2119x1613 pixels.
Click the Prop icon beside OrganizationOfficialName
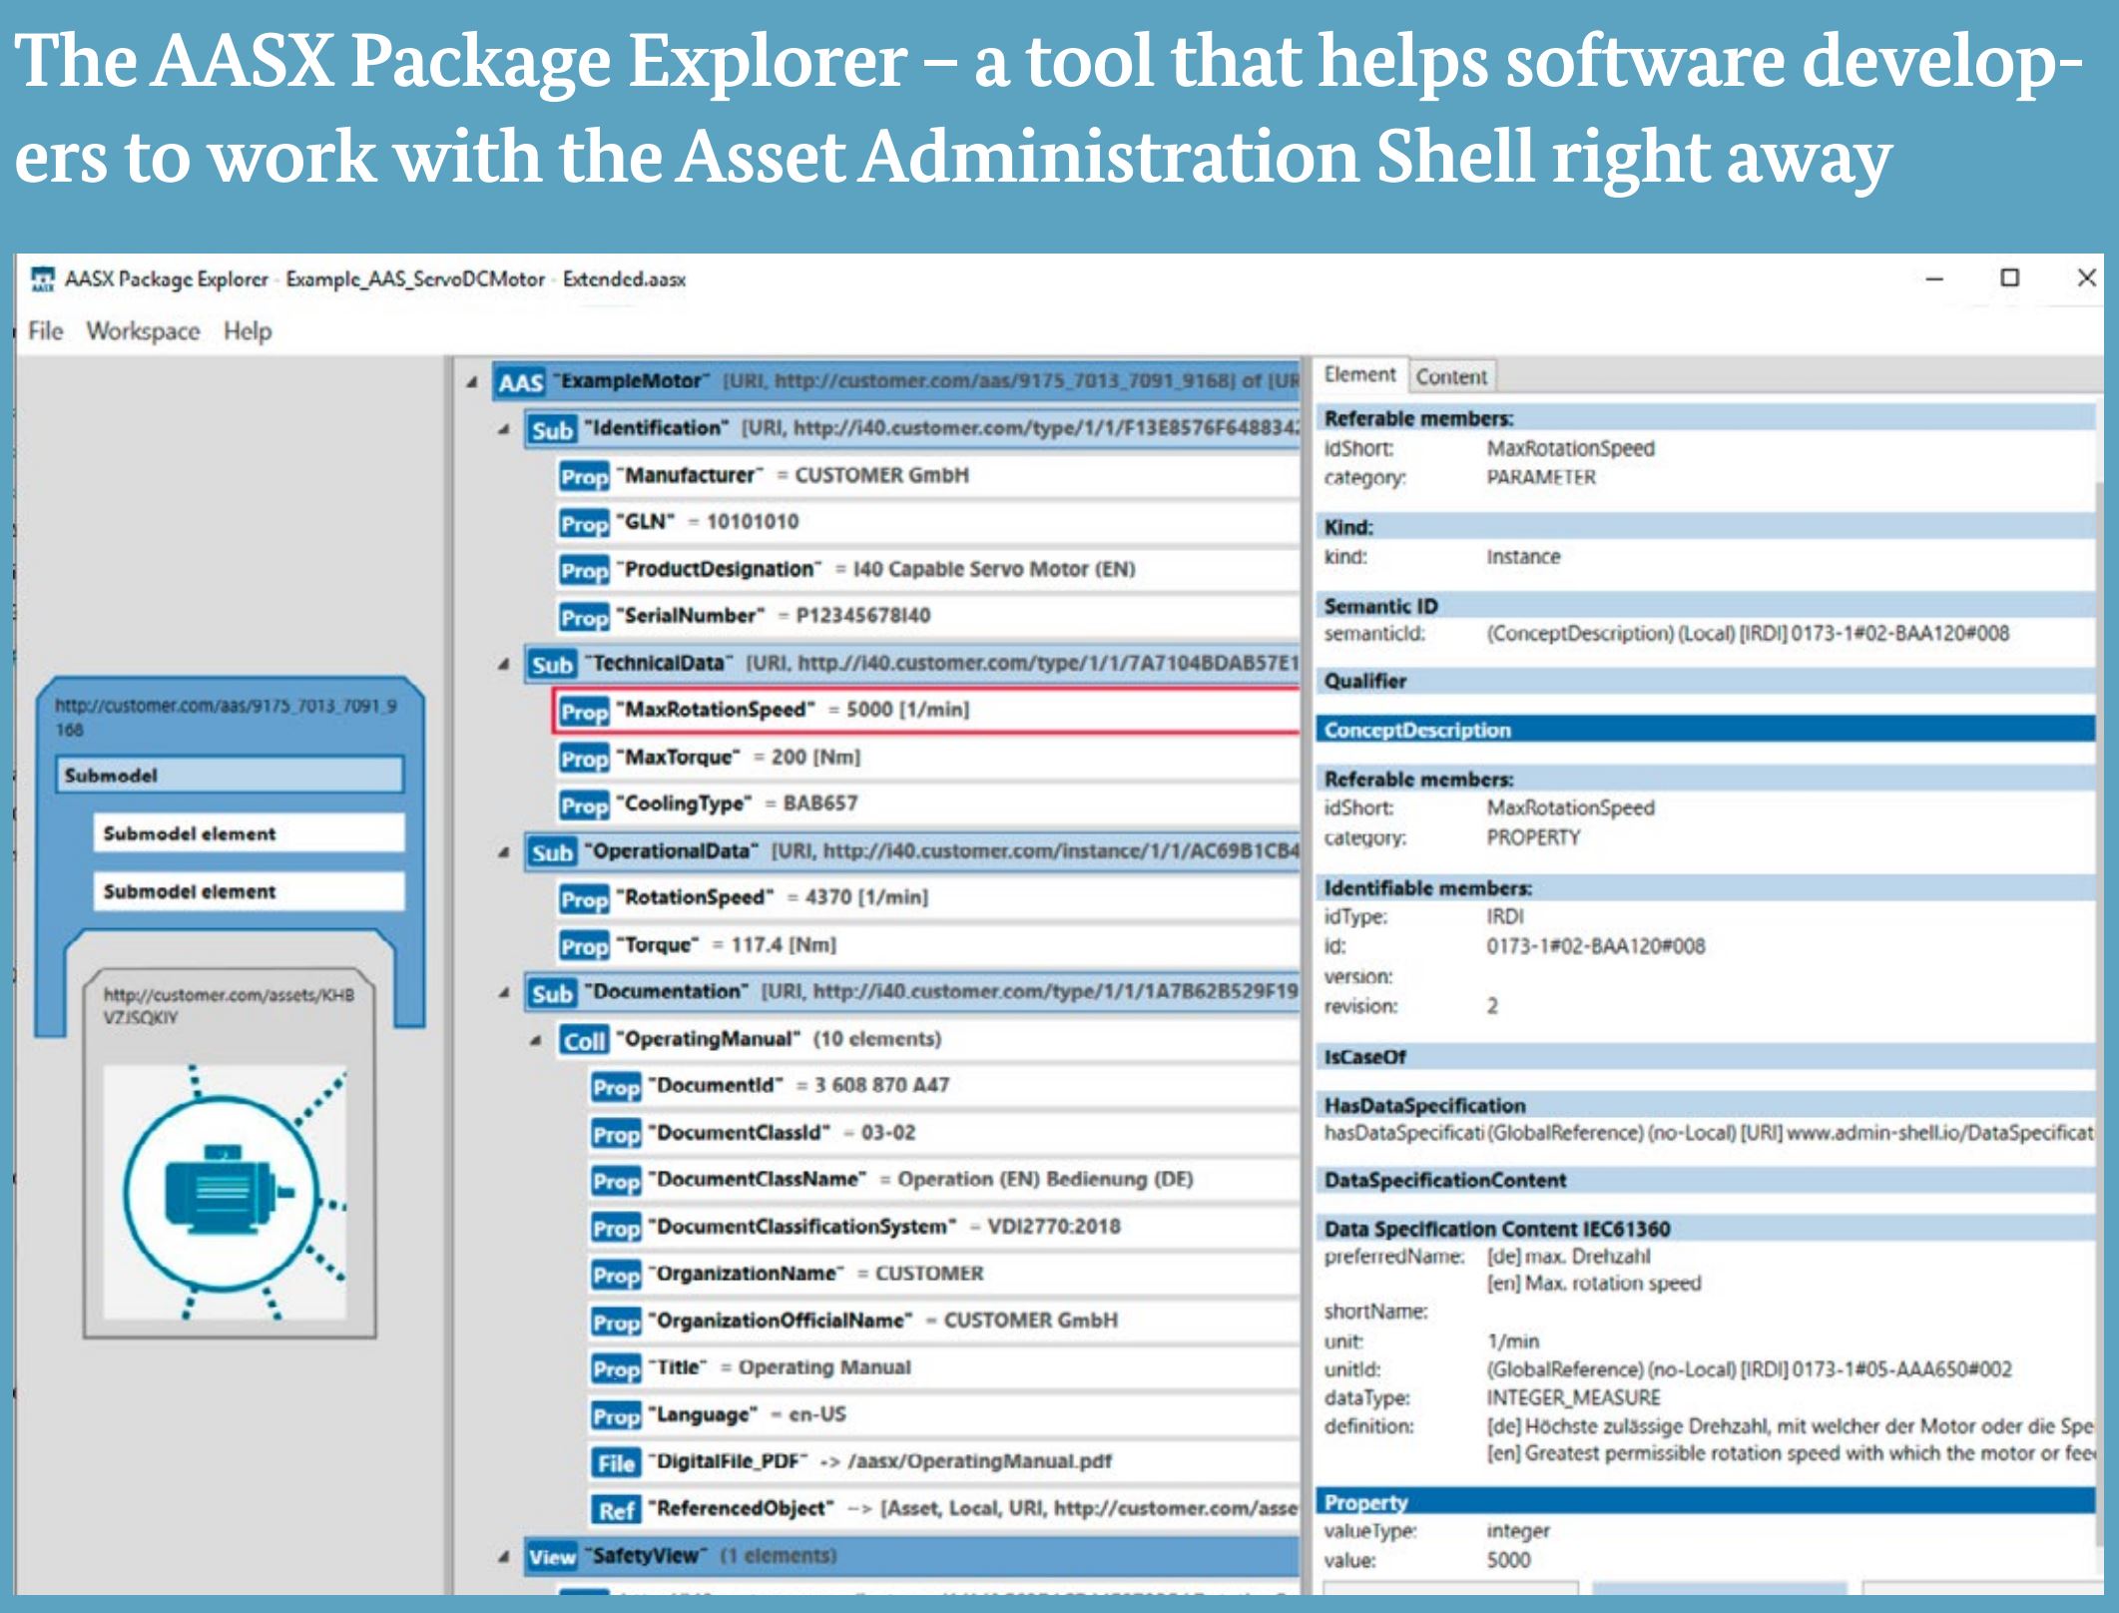tap(616, 1322)
